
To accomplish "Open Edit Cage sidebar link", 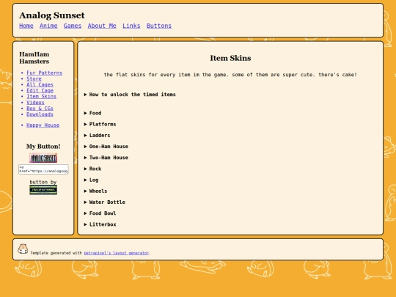I will click(x=40, y=90).
